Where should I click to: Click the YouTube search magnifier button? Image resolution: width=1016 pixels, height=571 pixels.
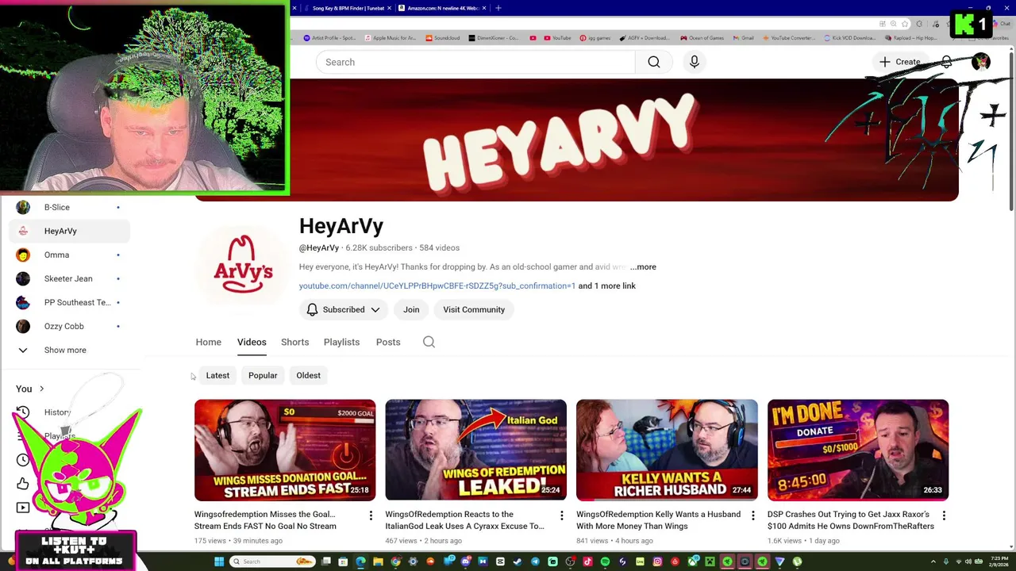pos(654,62)
